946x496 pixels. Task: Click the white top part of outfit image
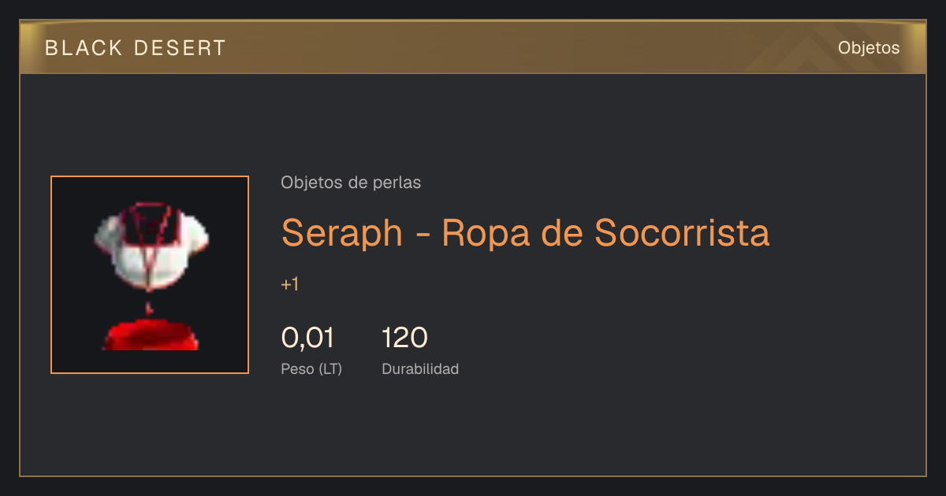click(x=151, y=246)
